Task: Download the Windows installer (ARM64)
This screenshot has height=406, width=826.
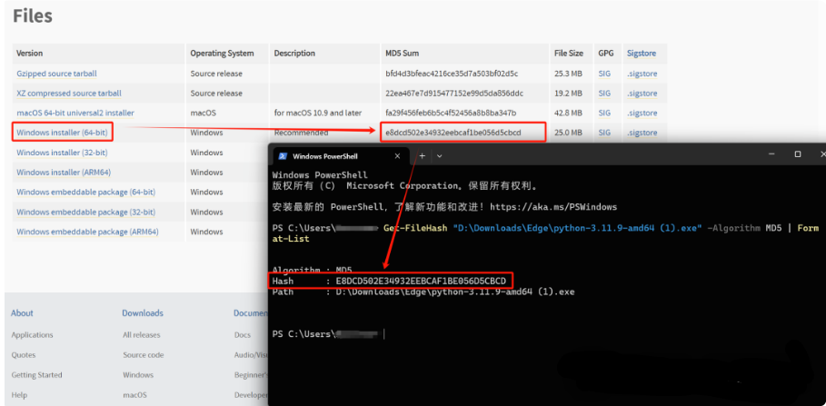Action: [x=64, y=173]
